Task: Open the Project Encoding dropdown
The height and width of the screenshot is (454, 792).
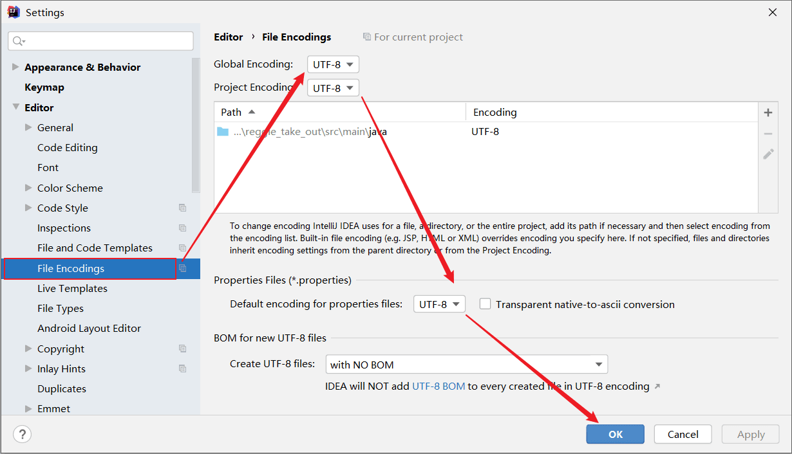Action: click(x=333, y=88)
